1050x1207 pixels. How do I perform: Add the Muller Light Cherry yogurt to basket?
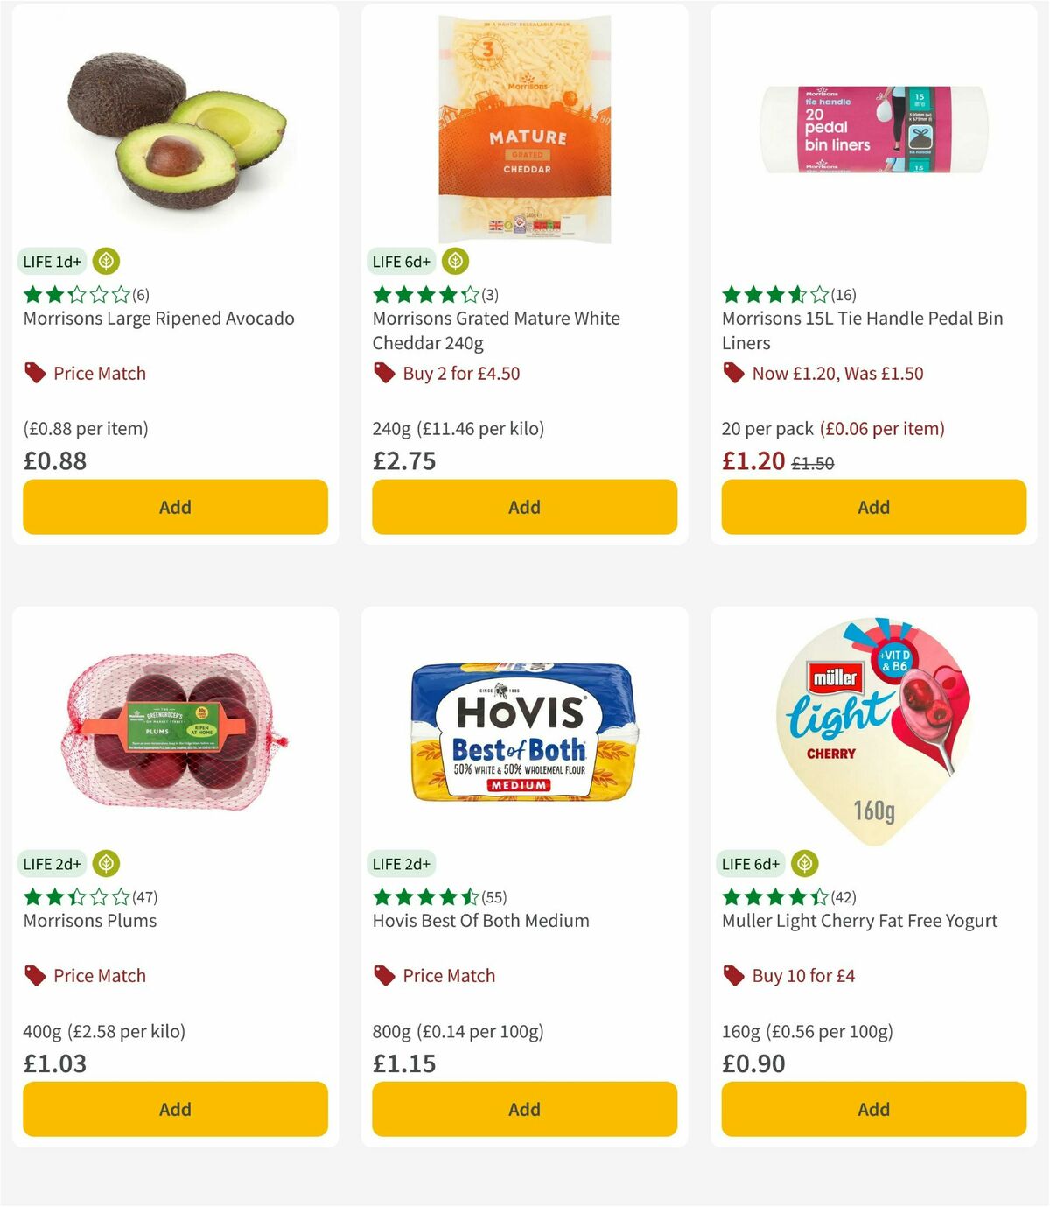tap(872, 1109)
